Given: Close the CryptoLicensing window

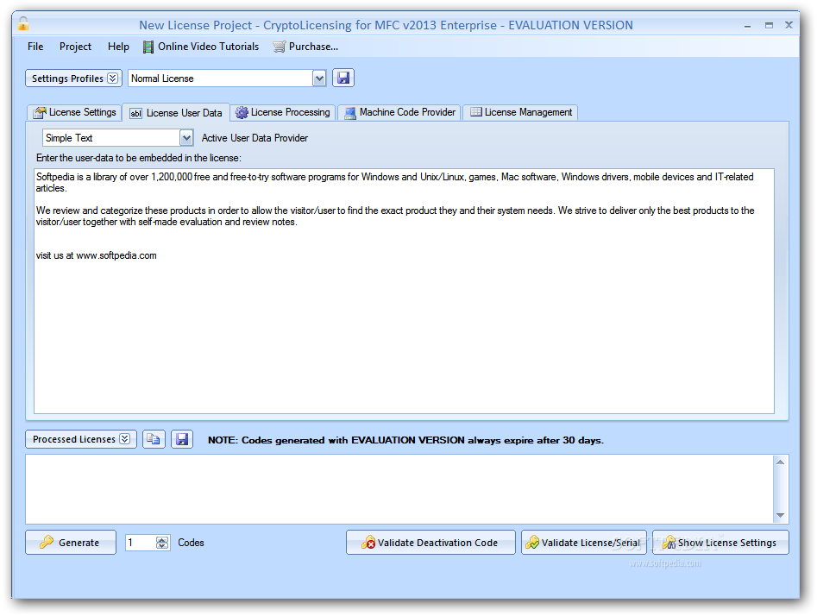Looking at the screenshot, I should tap(789, 24).
